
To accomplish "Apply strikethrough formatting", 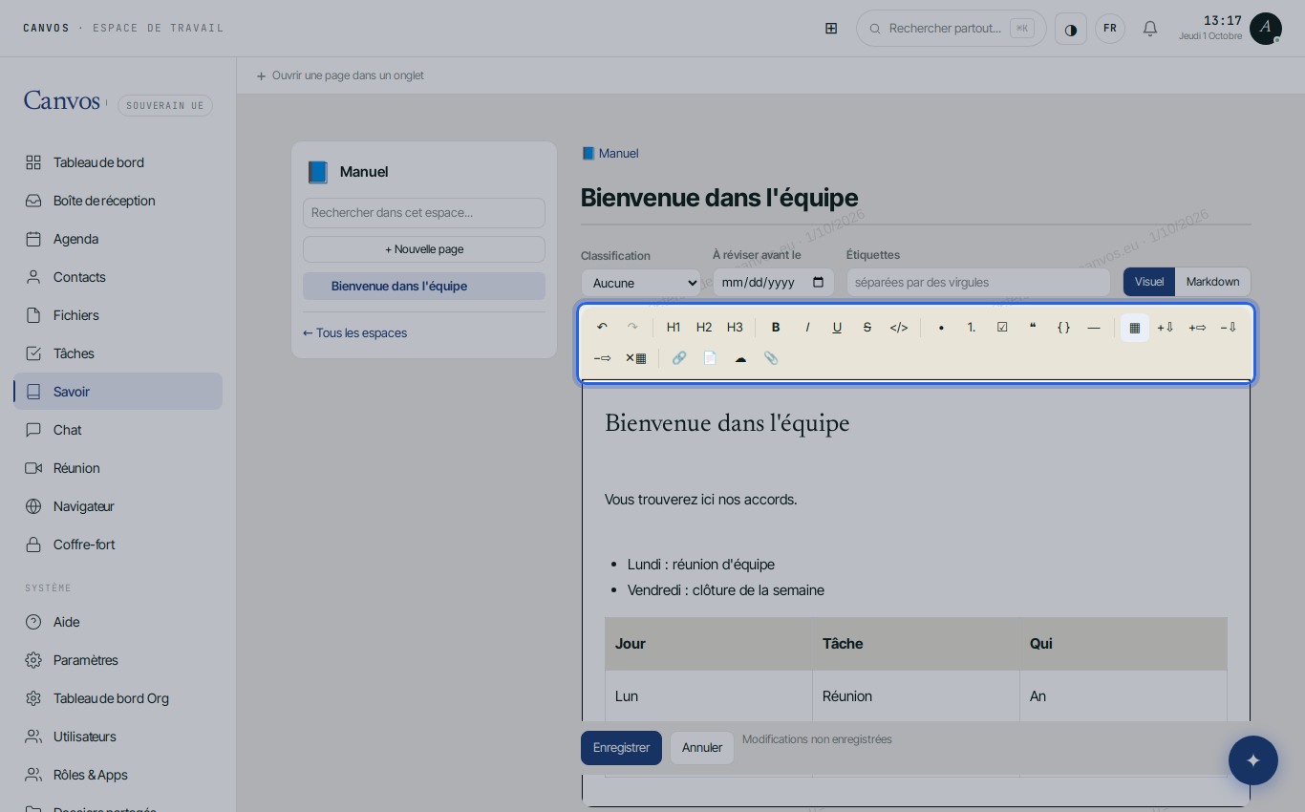I will click(x=867, y=328).
